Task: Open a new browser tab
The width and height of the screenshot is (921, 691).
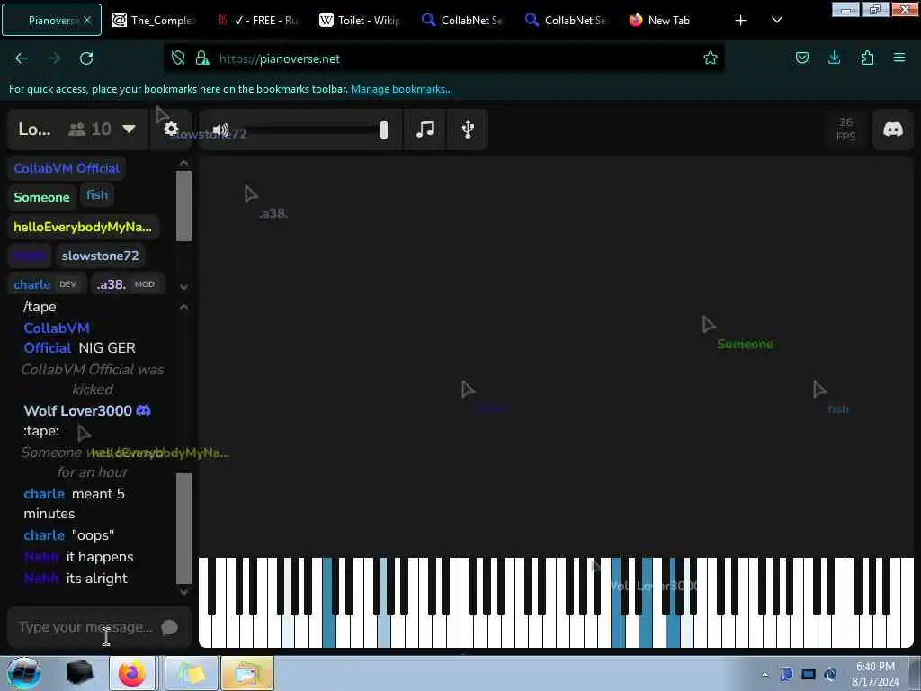Action: [x=741, y=21]
